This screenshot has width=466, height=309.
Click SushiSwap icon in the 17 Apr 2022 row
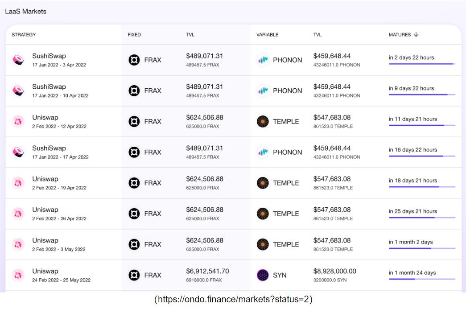point(18,152)
